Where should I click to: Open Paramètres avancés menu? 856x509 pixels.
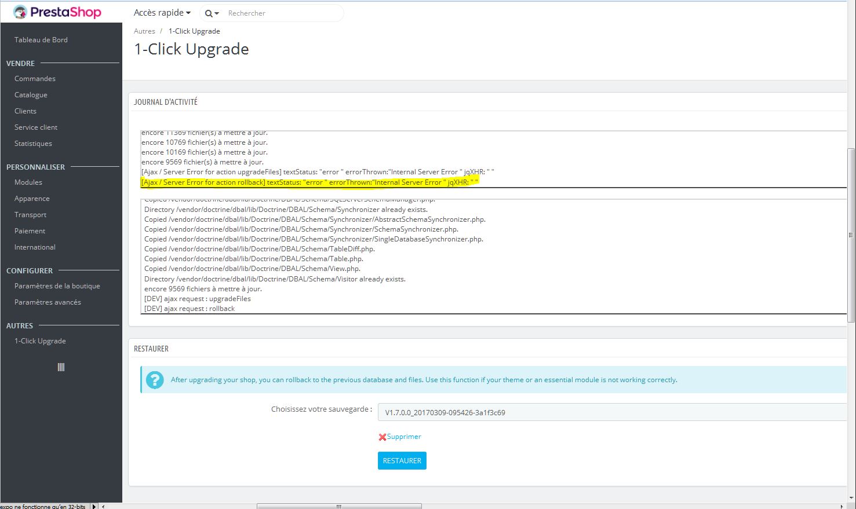pos(48,302)
